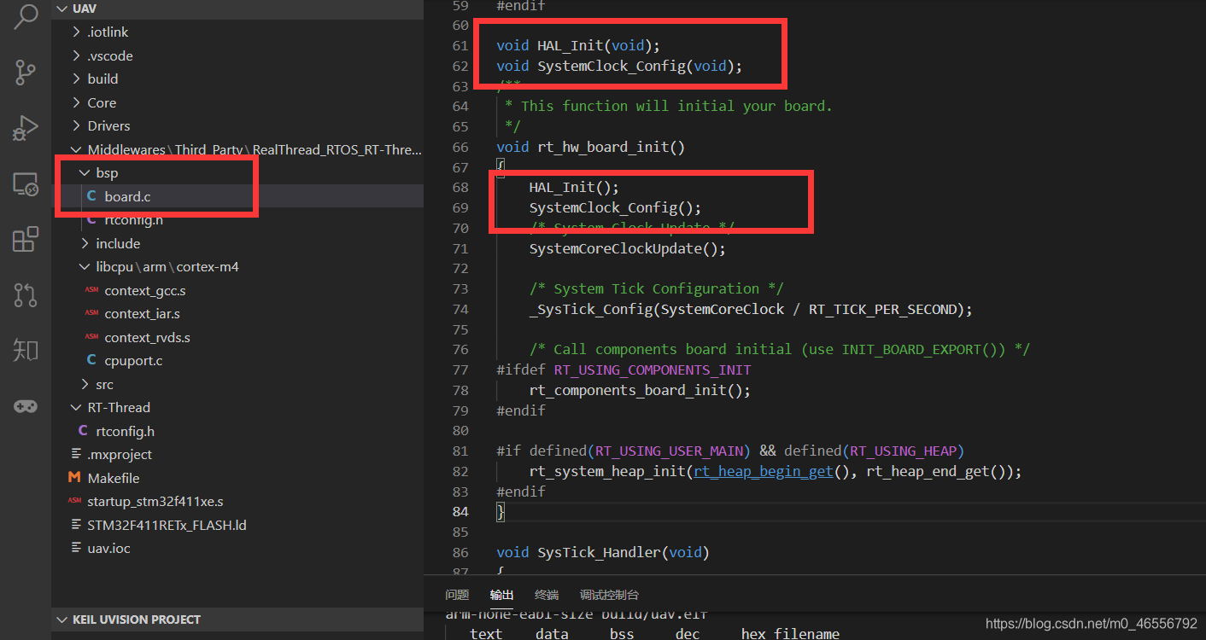Collapse the libcpu\arm\cortex-m4 folder
Image resolution: width=1206 pixels, height=640 pixels.
(x=85, y=266)
